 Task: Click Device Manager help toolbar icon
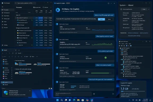(126, 46)
